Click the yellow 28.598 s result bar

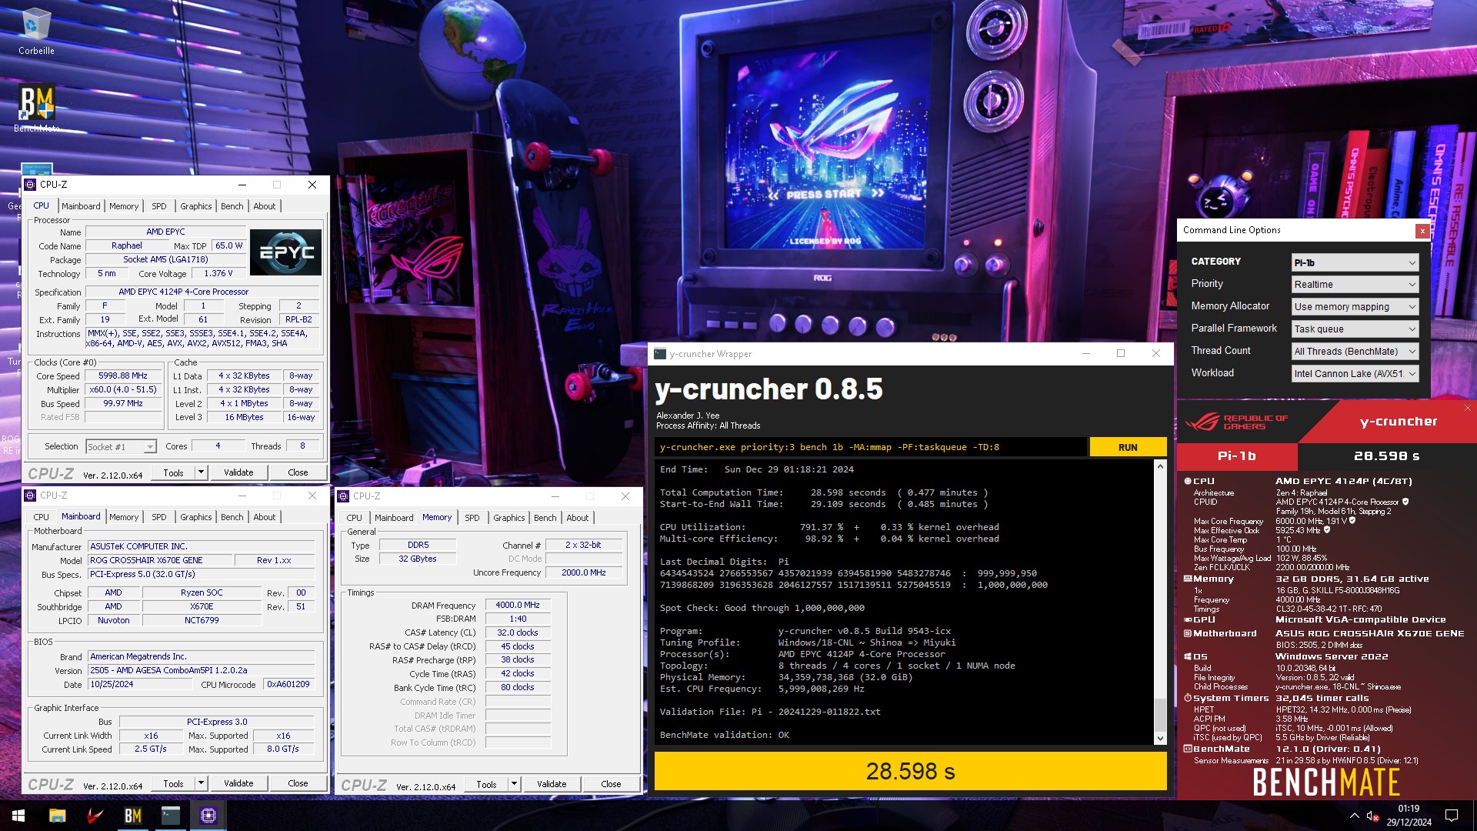[x=910, y=771]
